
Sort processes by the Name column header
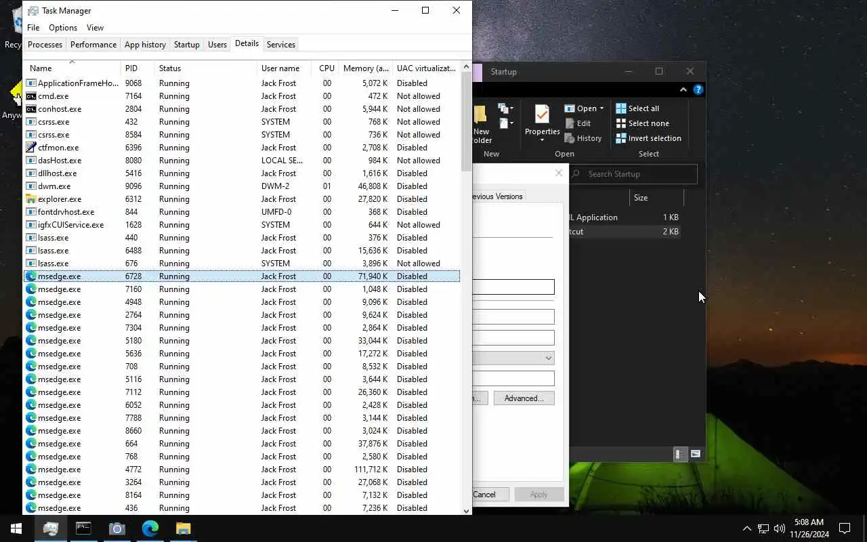[x=72, y=68]
